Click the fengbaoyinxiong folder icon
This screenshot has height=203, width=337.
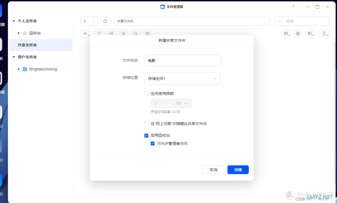coord(25,69)
